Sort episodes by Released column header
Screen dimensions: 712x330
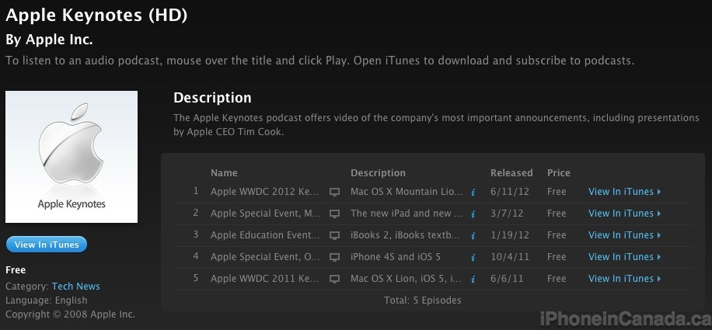(511, 172)
